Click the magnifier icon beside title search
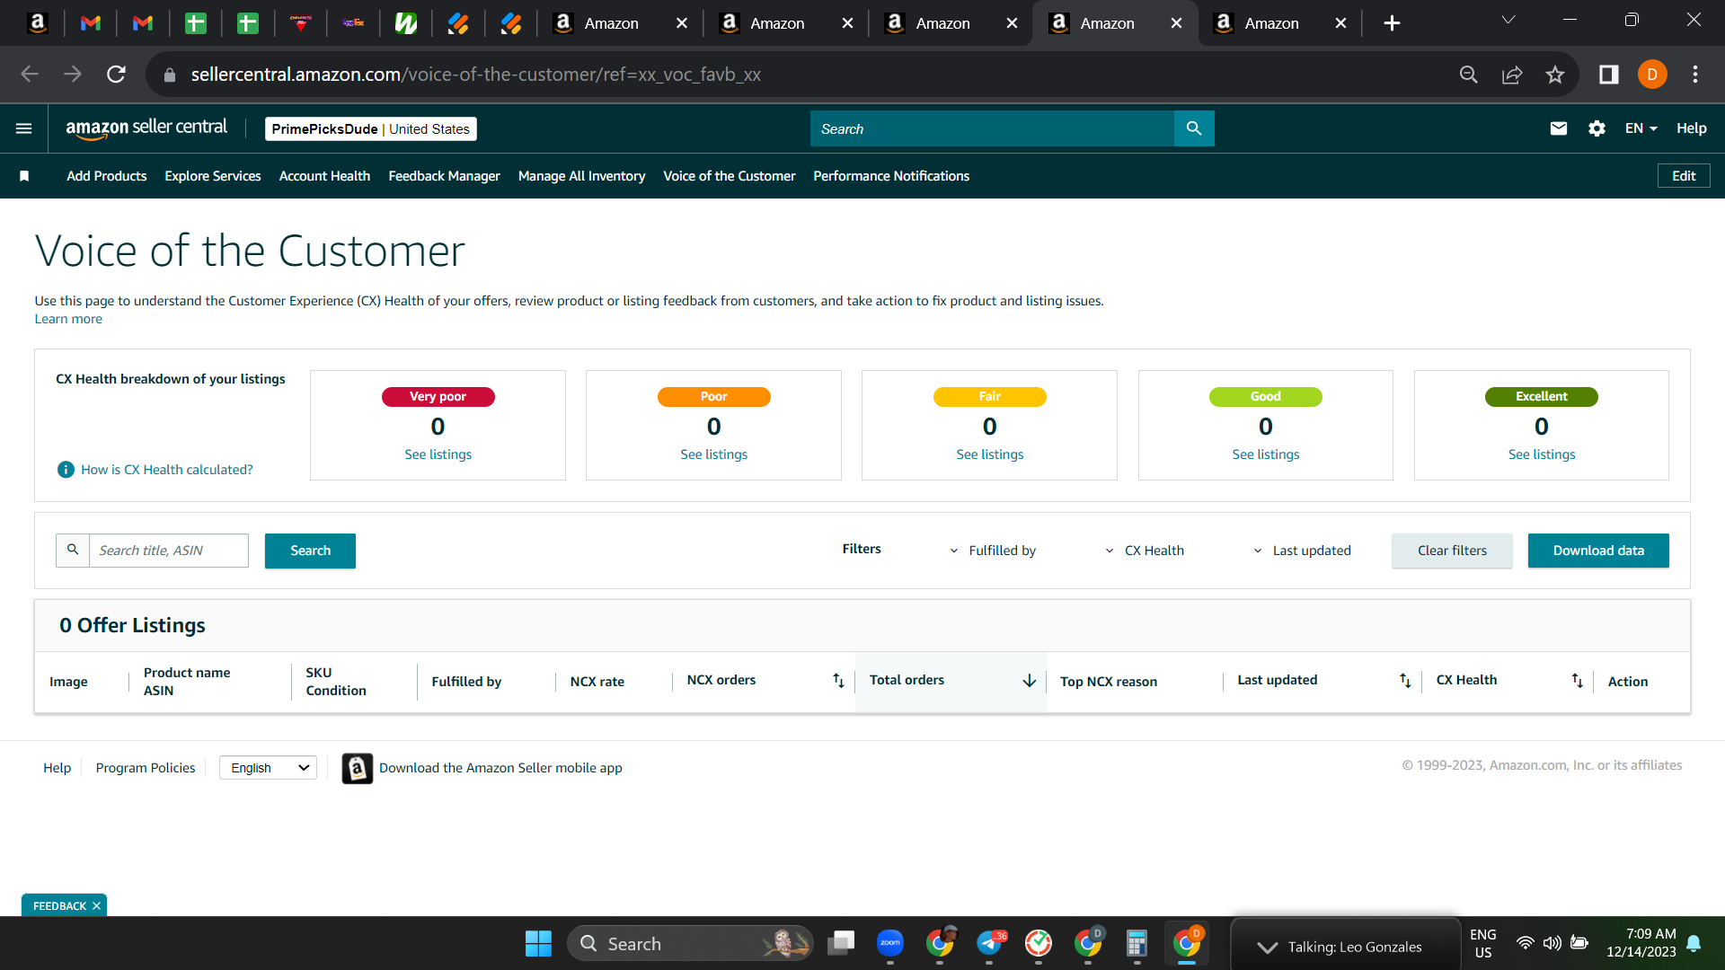The height and width of the screenshot is (970, 1725). (73, 550)
